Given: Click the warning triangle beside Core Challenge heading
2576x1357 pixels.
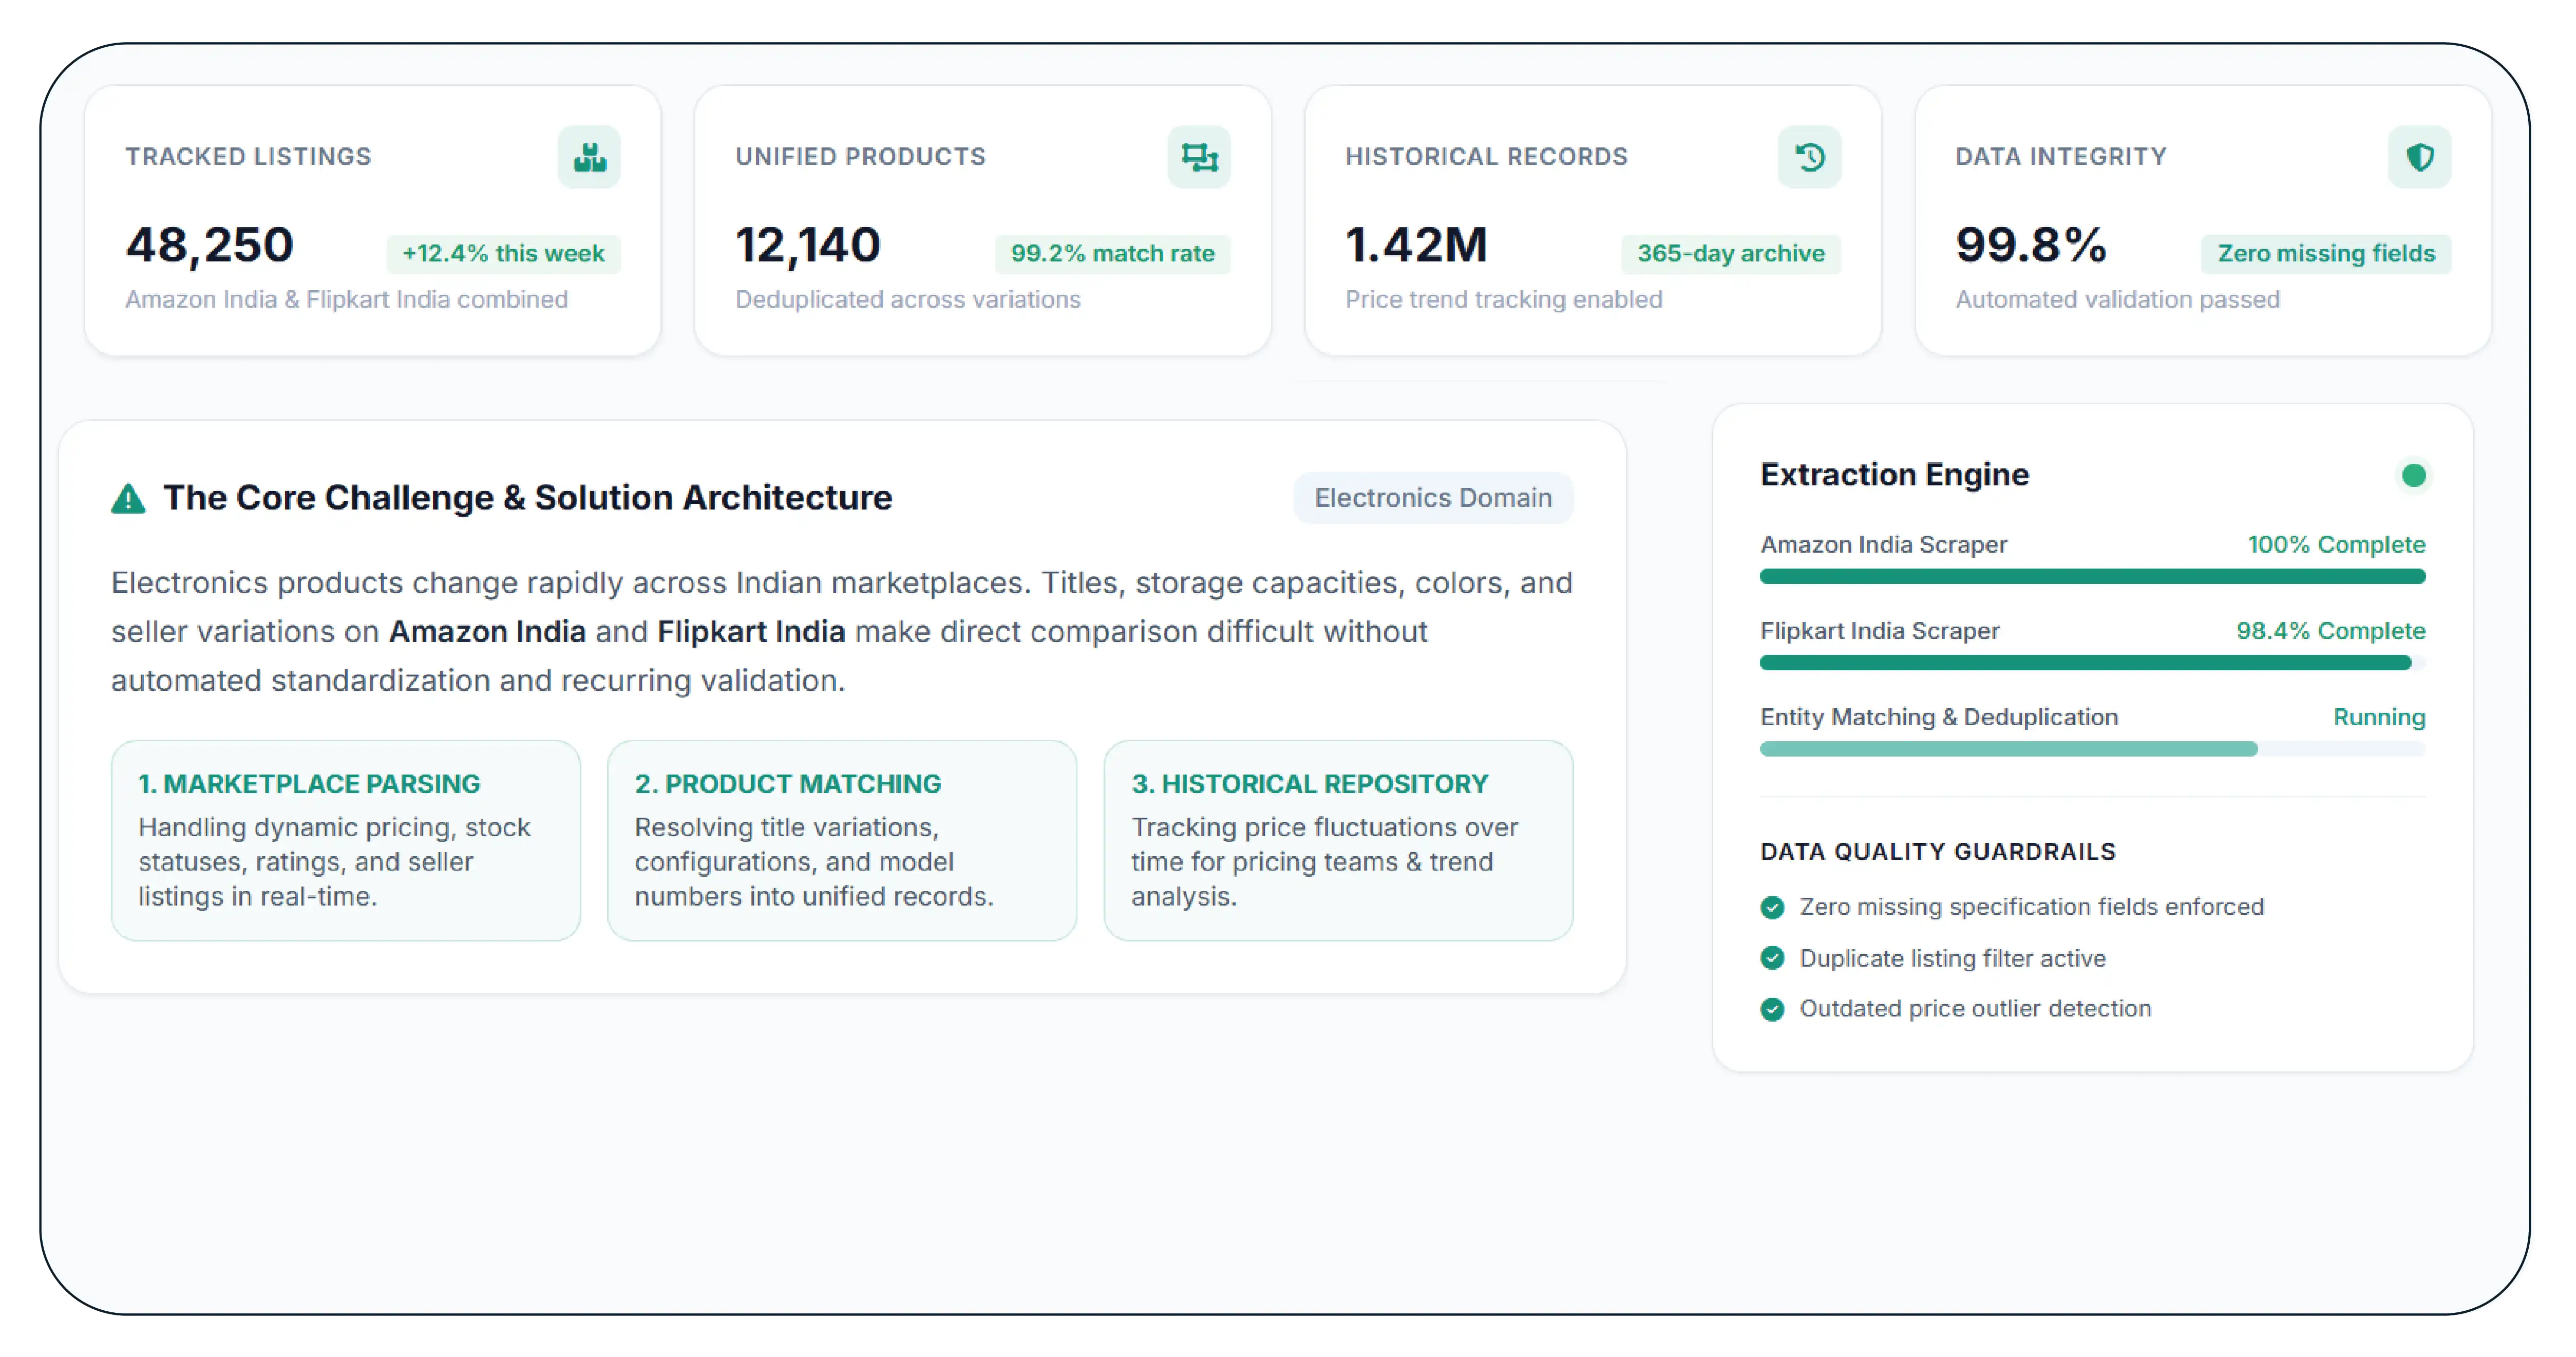Looking at the screenshot, I should (x=128, y=498).
